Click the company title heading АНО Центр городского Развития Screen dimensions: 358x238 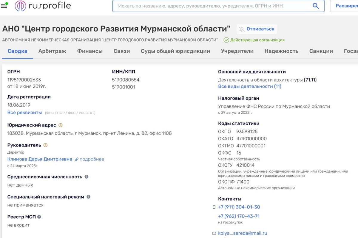[116, 29]
